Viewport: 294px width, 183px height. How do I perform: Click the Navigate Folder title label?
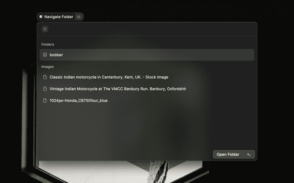click(59, 16)
